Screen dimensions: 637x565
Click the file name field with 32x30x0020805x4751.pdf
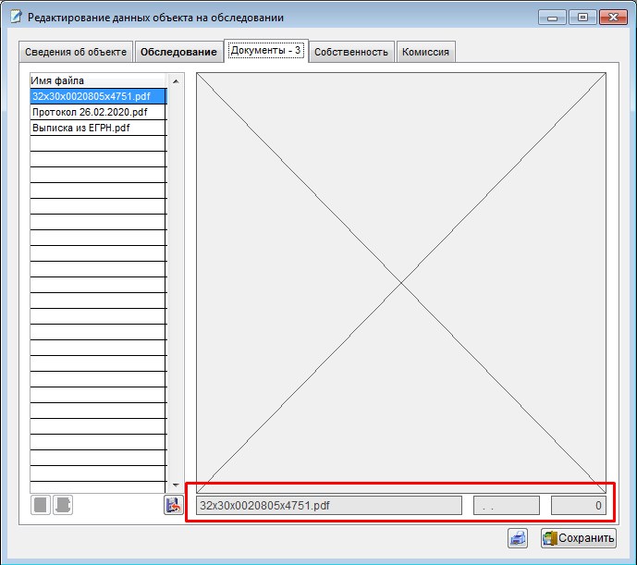[329, 506]
